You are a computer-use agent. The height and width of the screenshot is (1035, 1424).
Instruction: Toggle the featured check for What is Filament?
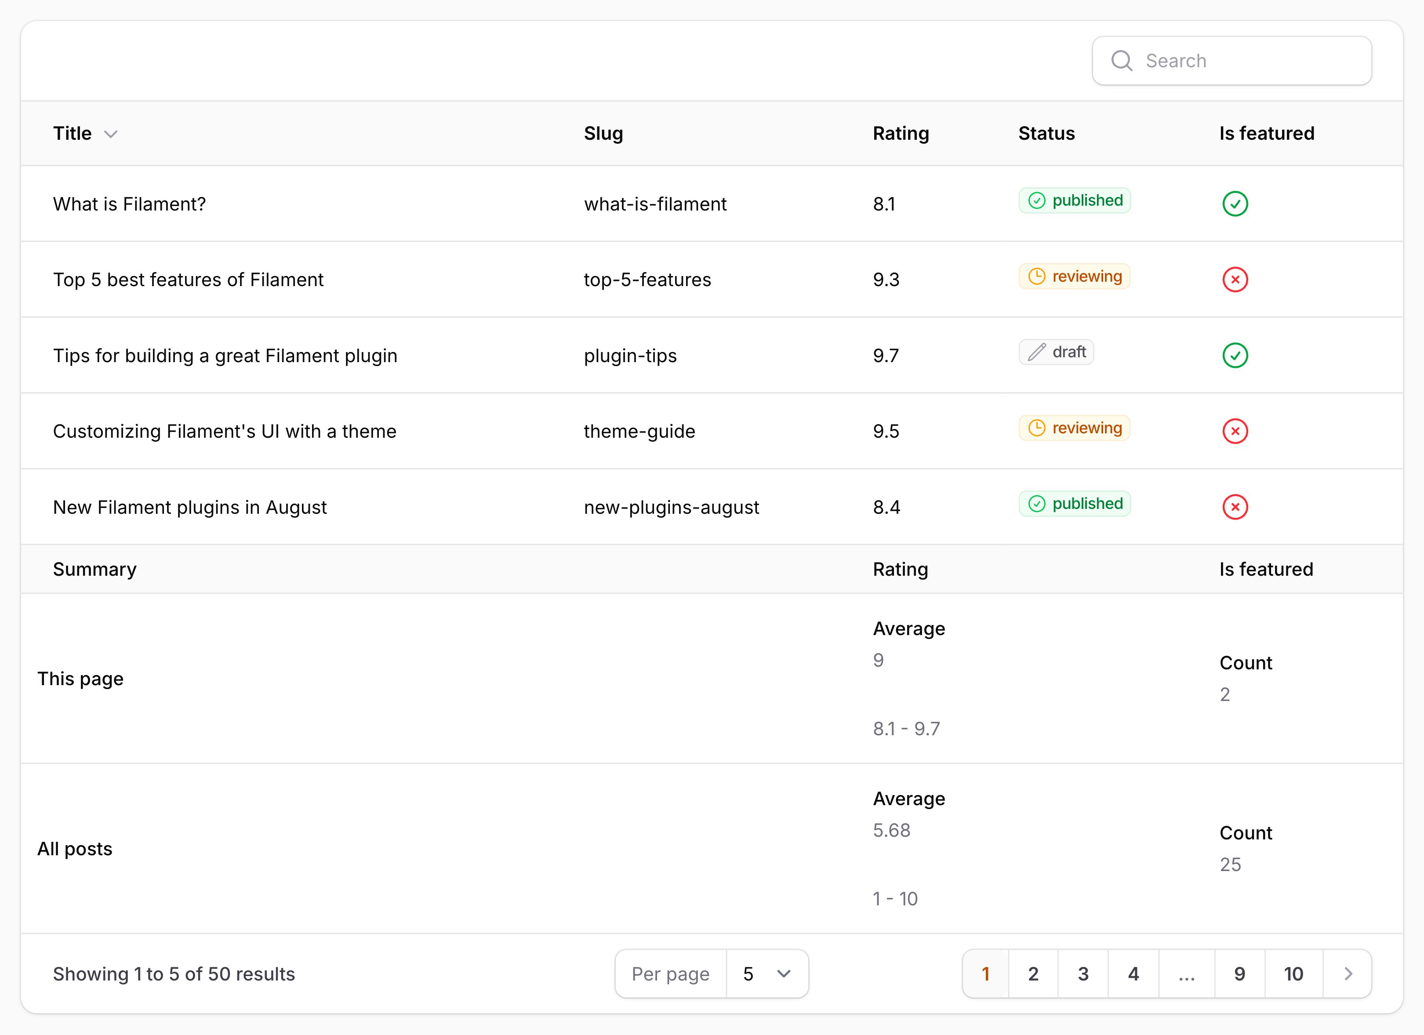tap(1235, 203)
